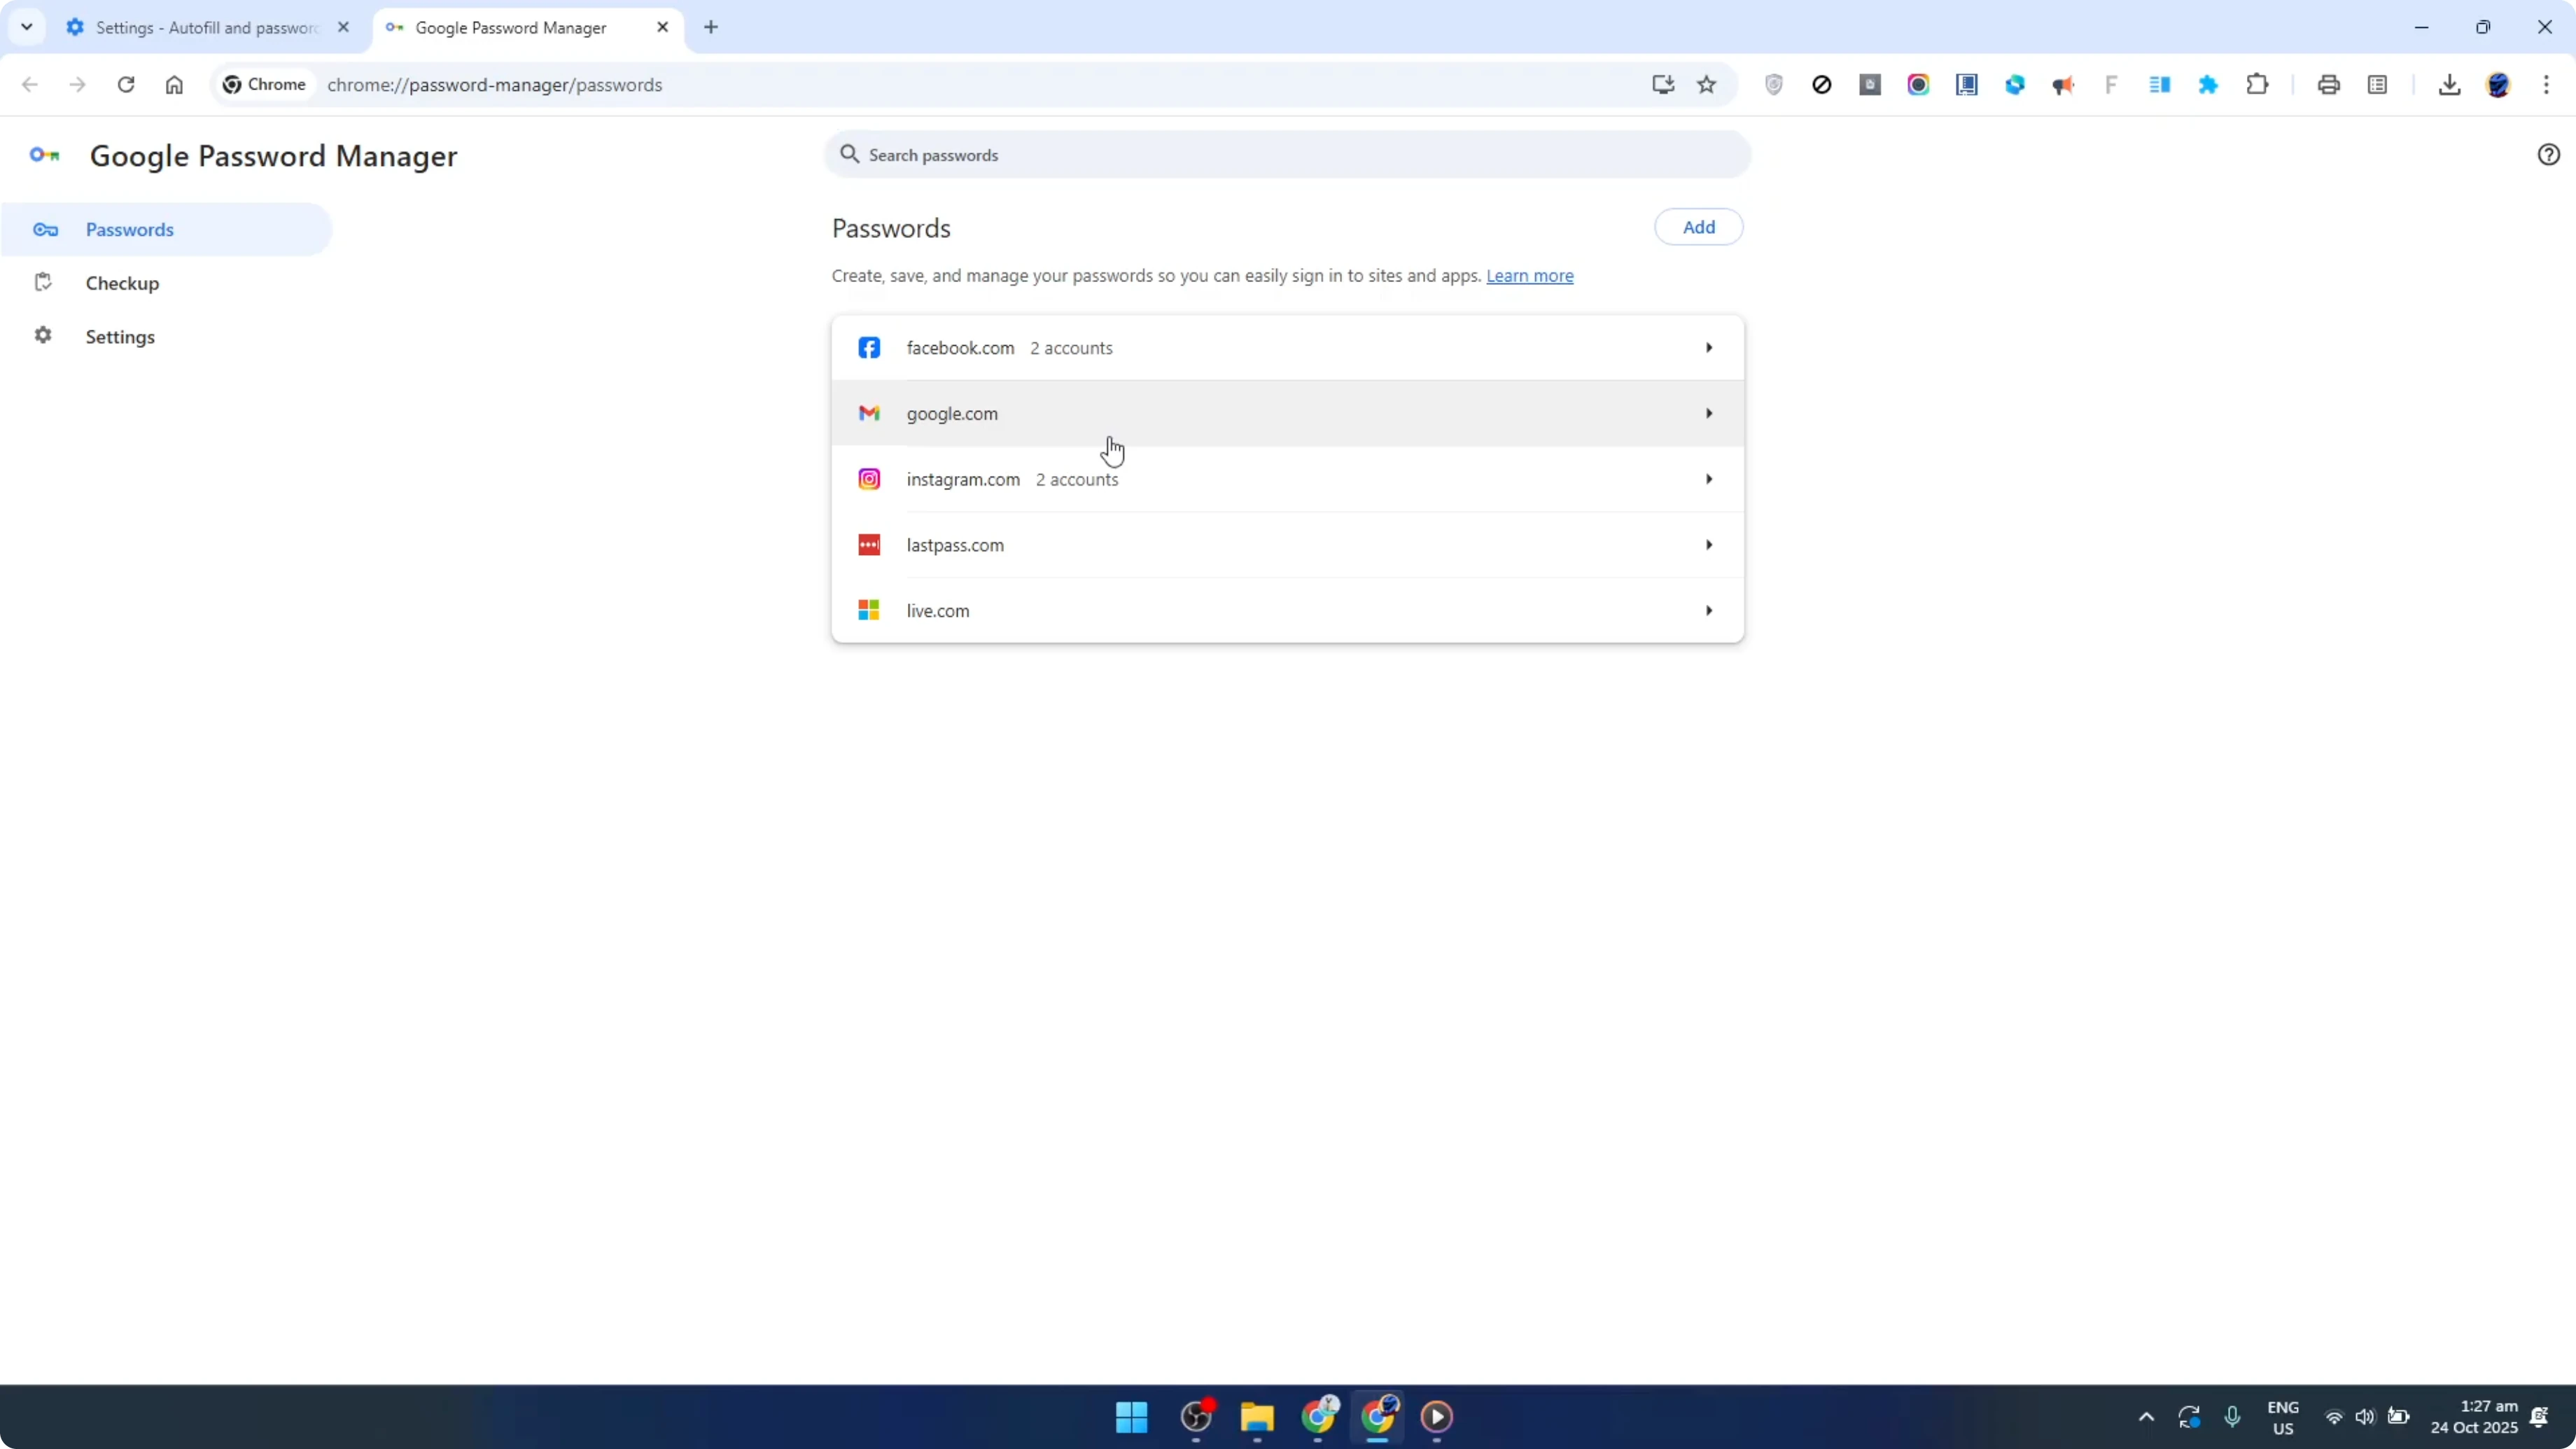This screenshot has width=2576, height=1449.
Task: Open the Chrome three-dot menu
Action: pos(2546,85)
